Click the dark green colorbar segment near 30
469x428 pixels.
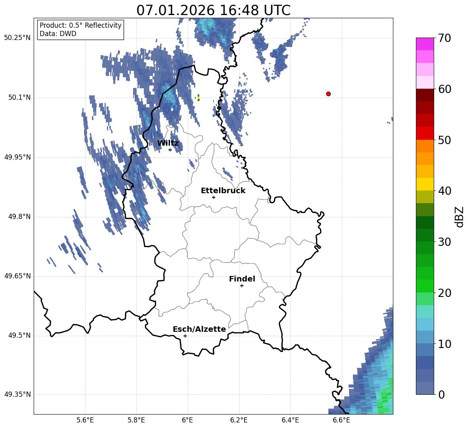[x=425, y=235]
